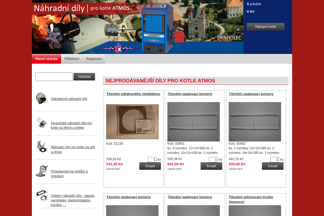The height and width of the screenshot is (216, 324).
Task: Select the 'Kód: S0953' product code text
Action: point(176,144)
